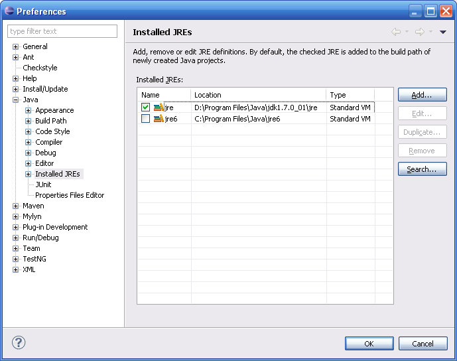Click the Search... button
Image resolution: width=457 pixels, height=361 pixels.
(422, 169)
